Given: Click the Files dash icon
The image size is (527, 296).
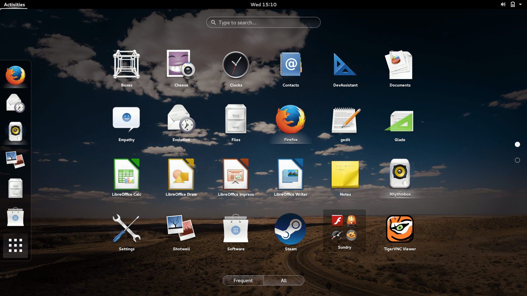Looking at the screenshot, I should (x=15, y=188).
